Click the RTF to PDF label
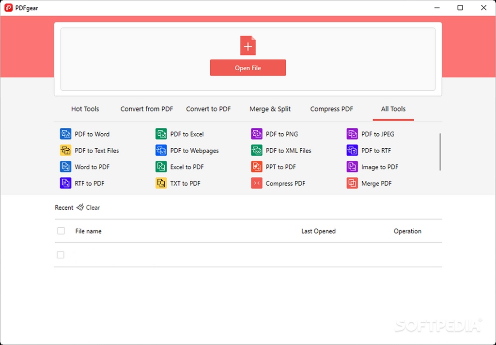This screenshot has width=496, height=345. coord(90,183)
